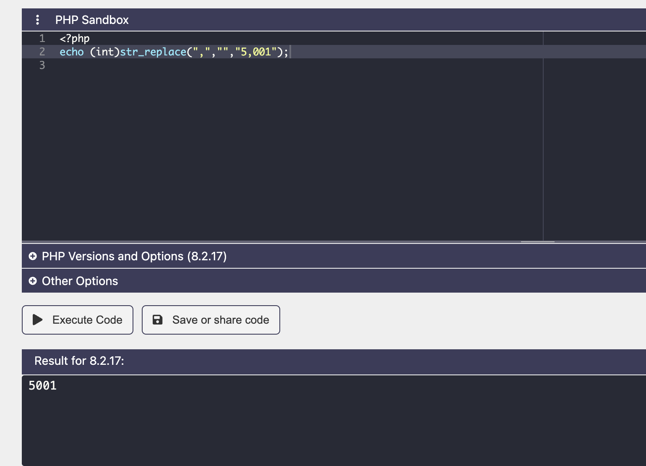Click the play triangle icon in Execute Code
Image resolution: width=646 pixels, height=466 pixels.
(x=38, y=320)
